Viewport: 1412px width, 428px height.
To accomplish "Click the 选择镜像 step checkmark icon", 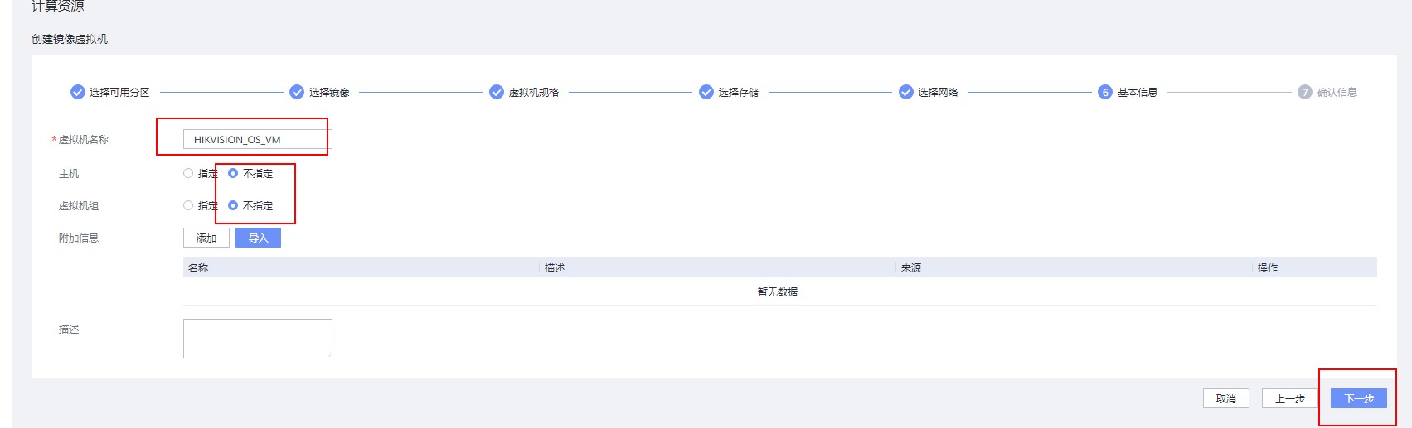I will pos(297,92).
